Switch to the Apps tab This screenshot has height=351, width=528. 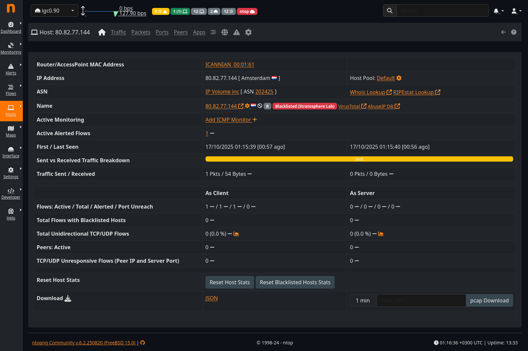(x=199, y=32)
